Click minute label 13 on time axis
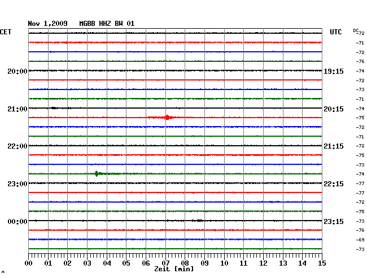The image size is (367, 278). 283,263
